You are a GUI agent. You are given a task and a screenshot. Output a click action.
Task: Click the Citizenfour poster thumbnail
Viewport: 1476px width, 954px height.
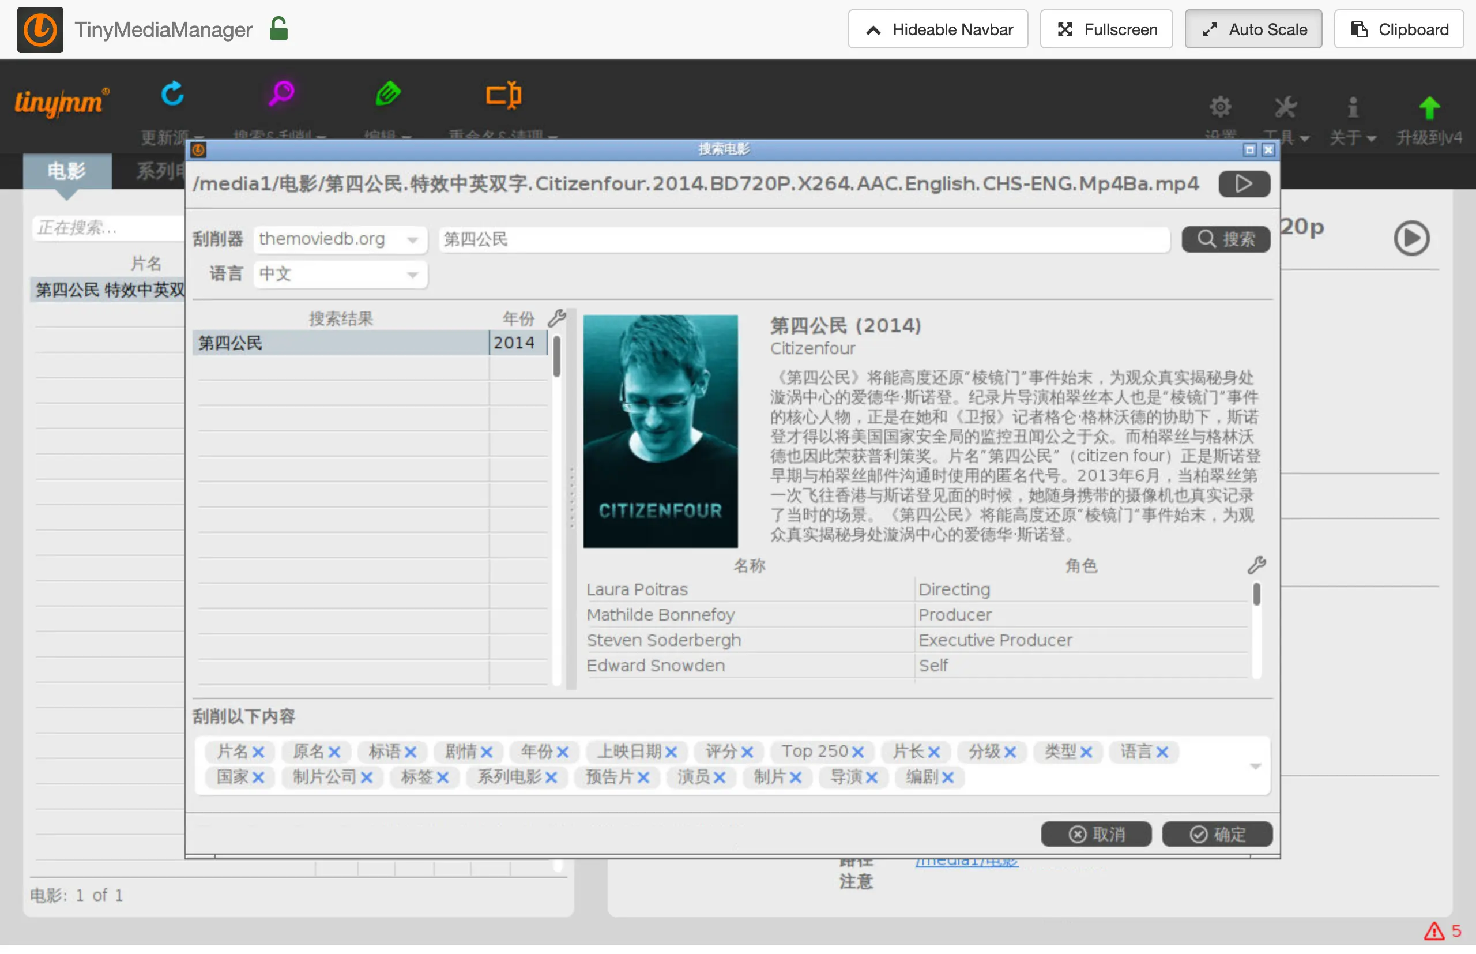click(x=660, y=431)
